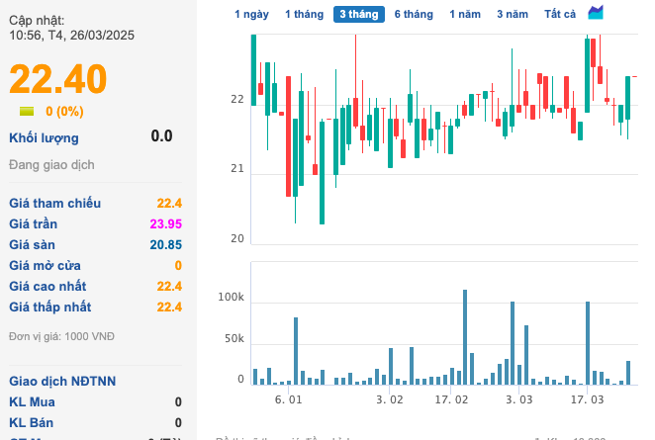The height and width of the screenshot is (440, 655).
Task: Open the area chart icon beside Tất cả
Action: pyautogui.click(x=596, y=13)
